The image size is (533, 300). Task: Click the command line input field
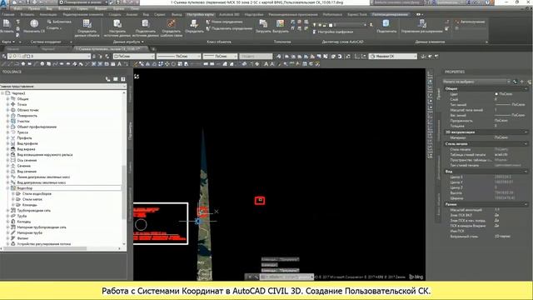(x=286, y=277)
